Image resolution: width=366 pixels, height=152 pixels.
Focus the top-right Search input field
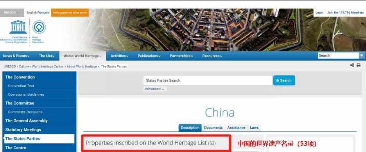pos(338,56)
